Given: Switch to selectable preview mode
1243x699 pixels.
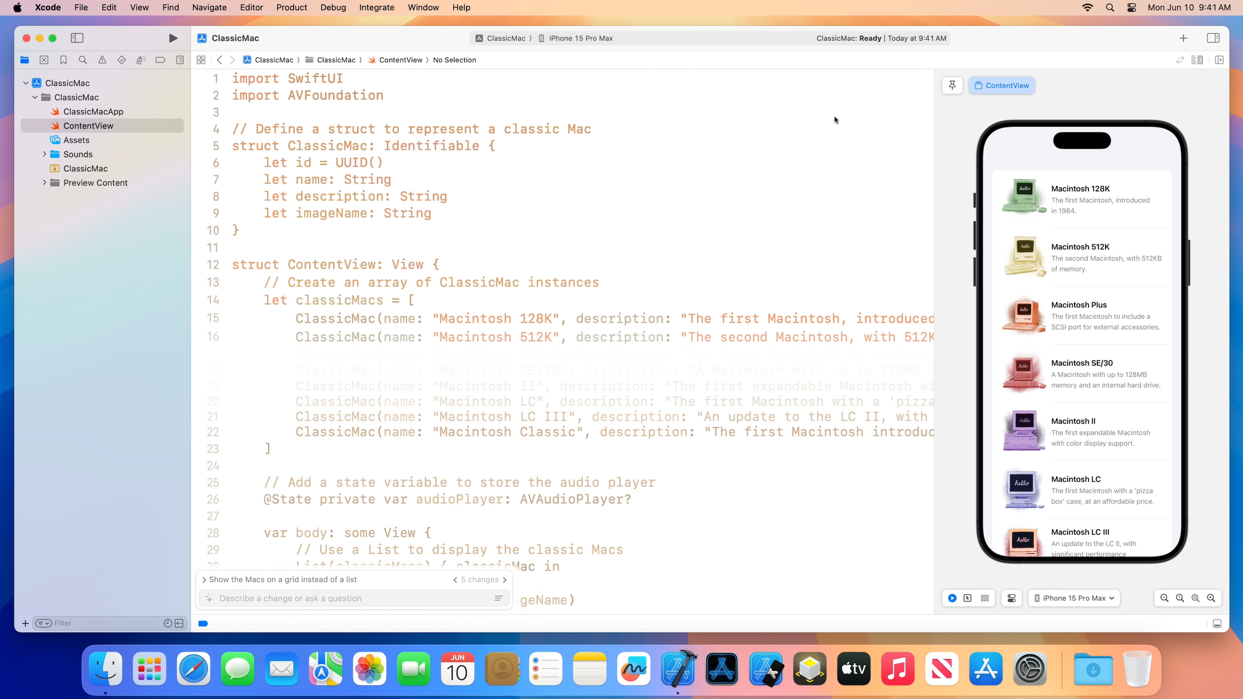Looking at the screenshot, I should 968,598.
